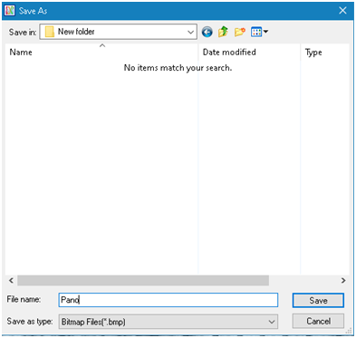Sort by Name column header
The width and height of the screenshot is (356, 338).
click(101, 52)
